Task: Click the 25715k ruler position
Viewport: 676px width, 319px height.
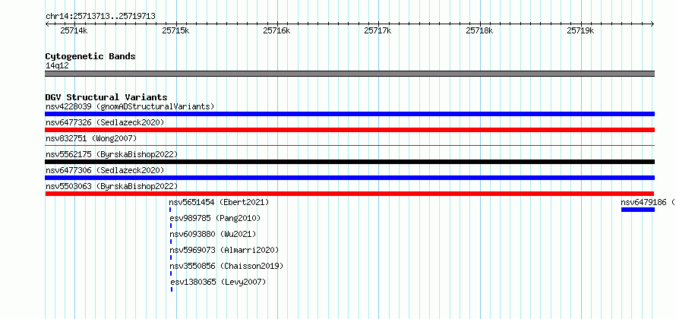Action: tap(175, 30)
